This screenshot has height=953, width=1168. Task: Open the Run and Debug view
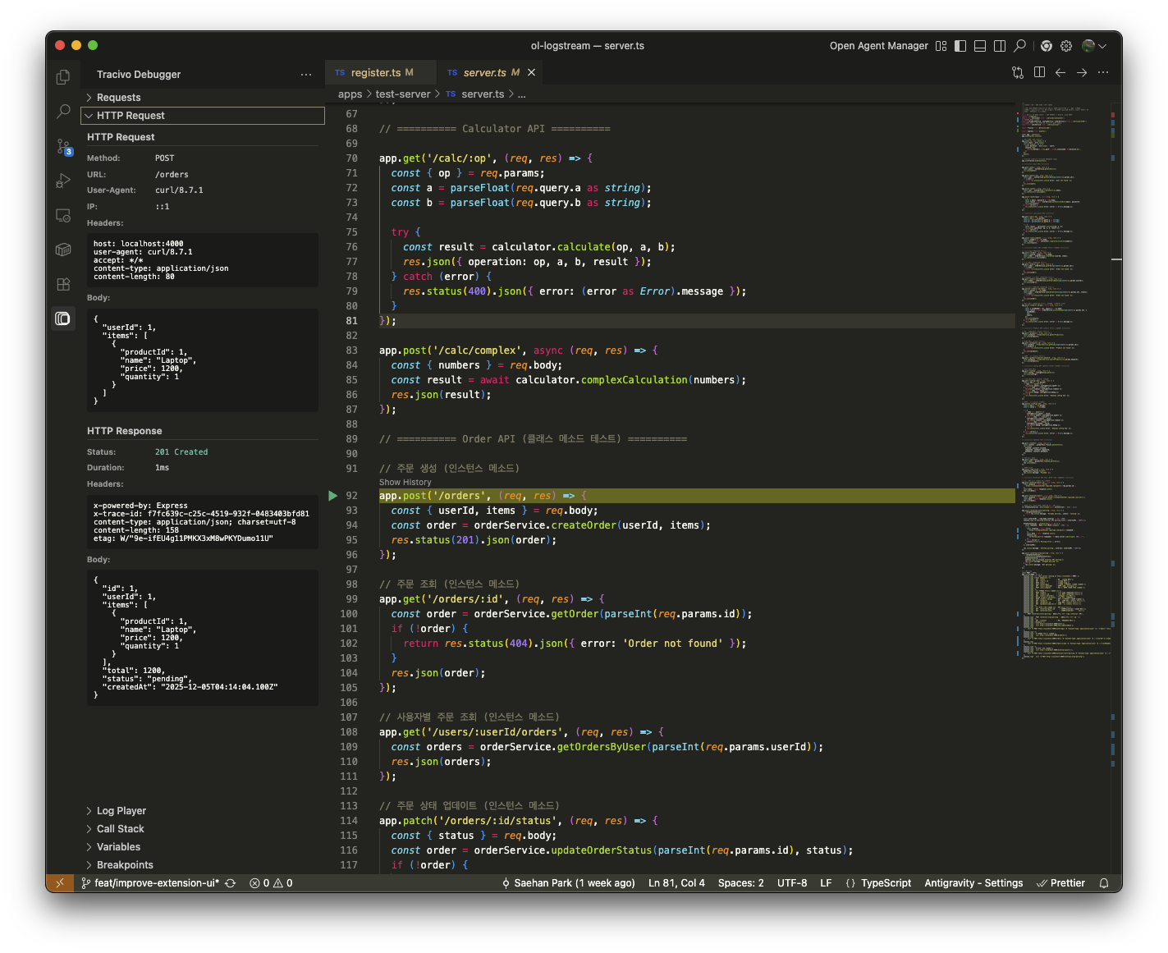[x=63, y=181]
